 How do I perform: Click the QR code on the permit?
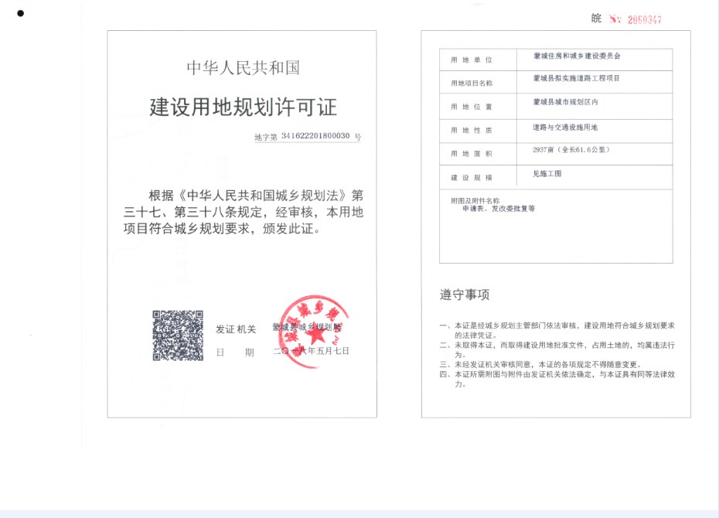[178, 336]
